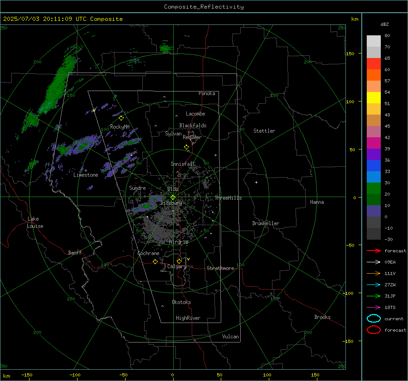Select the Hanna label
408x381 pixels.
[317, 202]
